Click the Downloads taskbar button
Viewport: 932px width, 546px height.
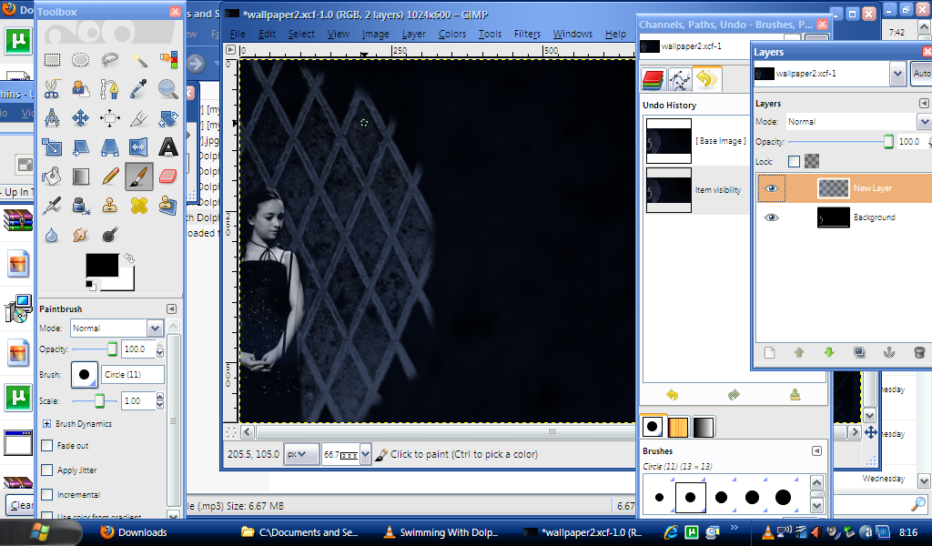pyautogui.click(x=133, y=532)
